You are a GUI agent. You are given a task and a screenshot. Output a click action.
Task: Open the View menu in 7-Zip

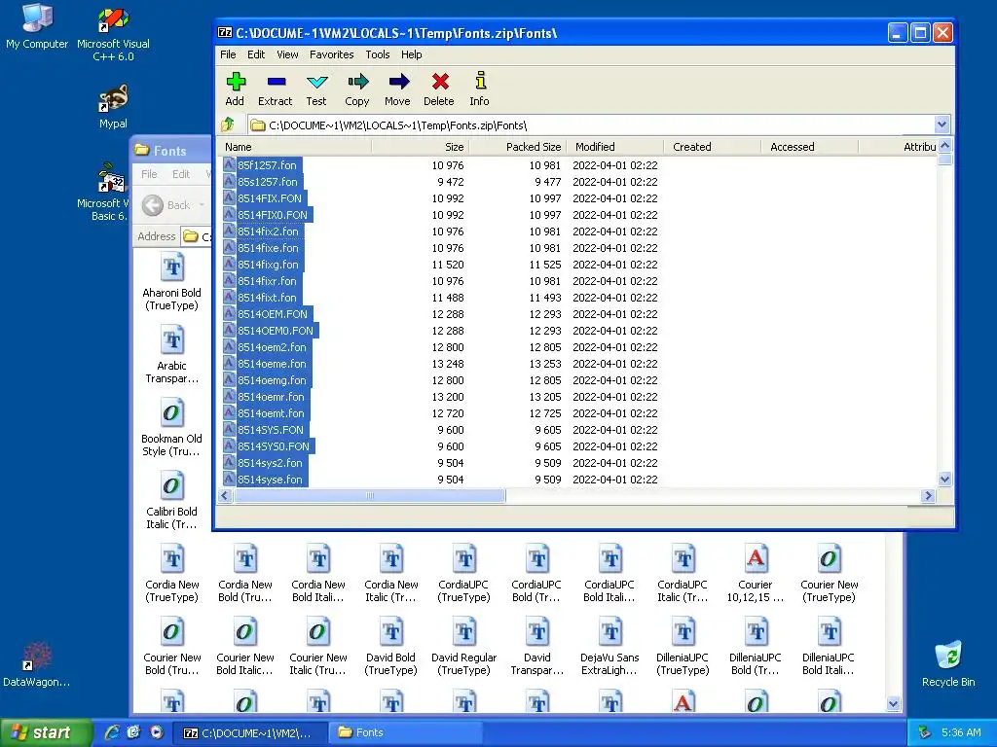click(x=287, y=54)
